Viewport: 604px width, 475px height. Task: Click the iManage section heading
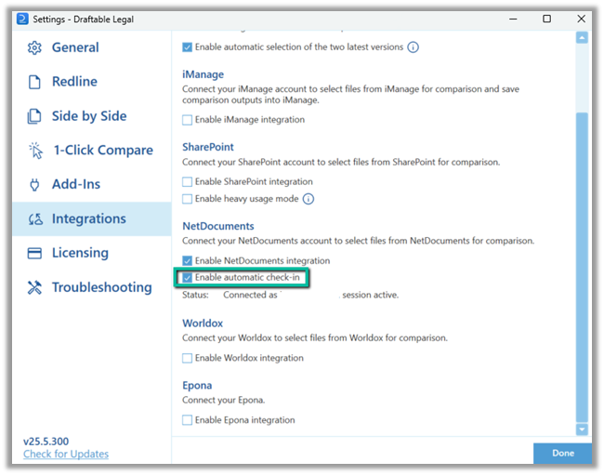click(x=203, y=74)
